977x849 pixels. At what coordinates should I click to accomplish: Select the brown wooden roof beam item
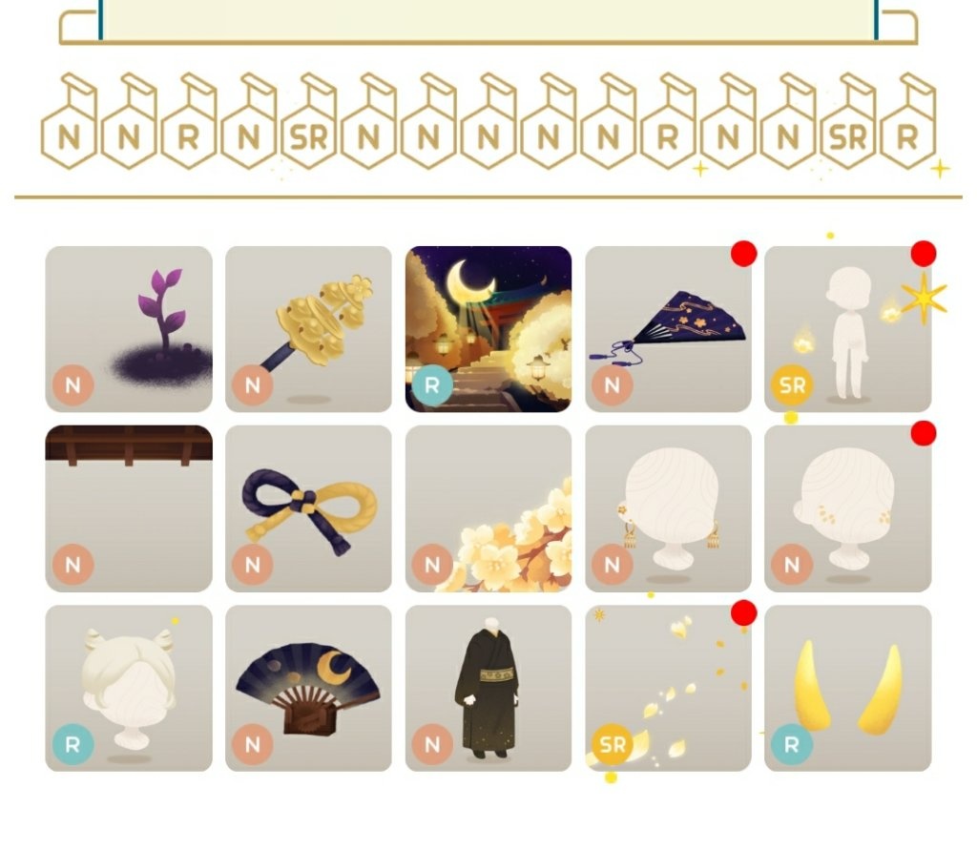coord(129,508)
